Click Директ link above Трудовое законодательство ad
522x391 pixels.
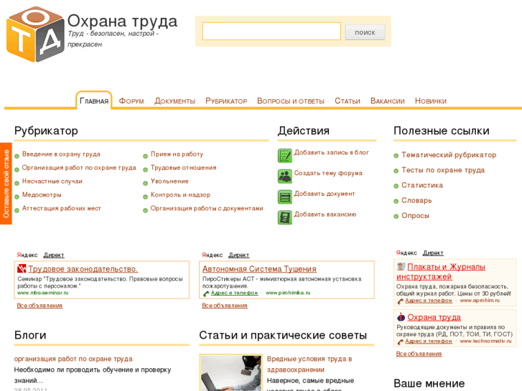pyautogui.click(x=54, y=255)
